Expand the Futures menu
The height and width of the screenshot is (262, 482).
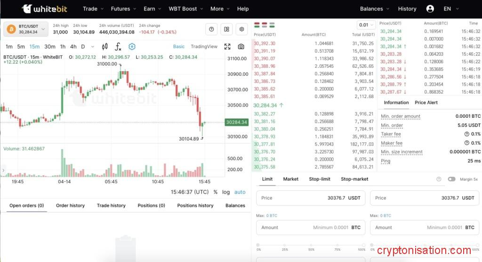pyautogui.click(x=123, y=9)
